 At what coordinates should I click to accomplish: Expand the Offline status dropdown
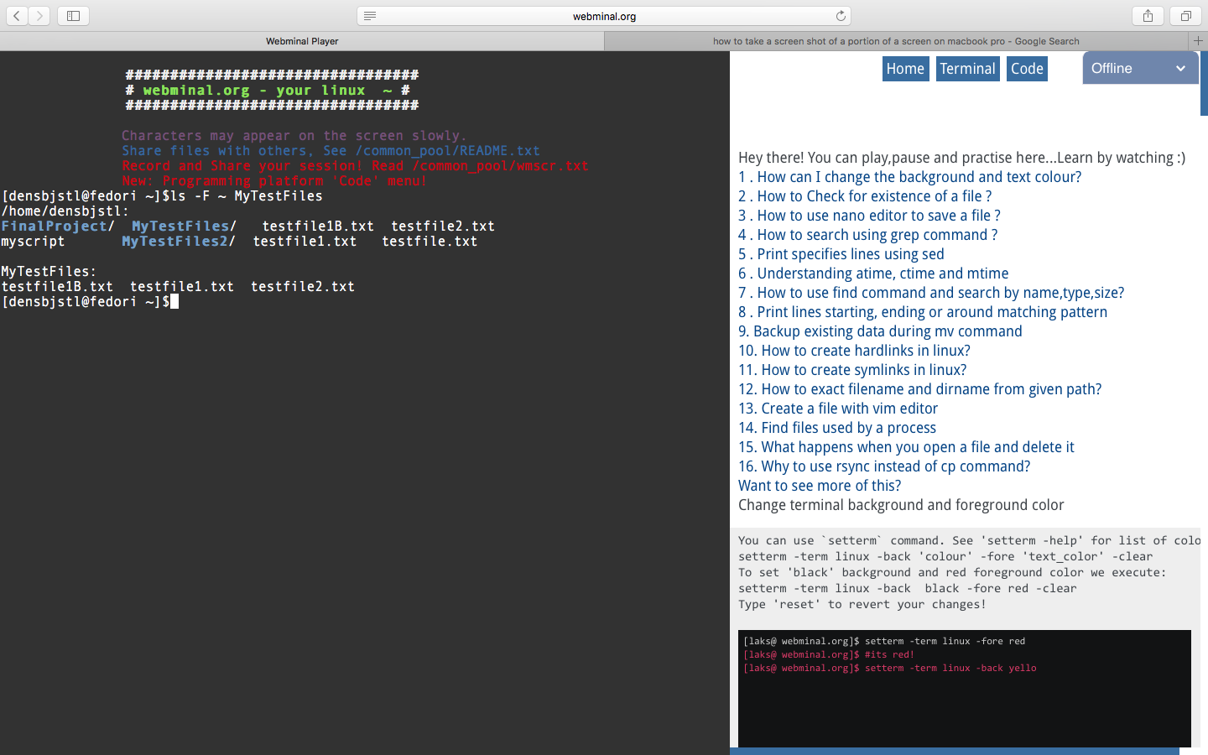click(x=1140, y=68)
